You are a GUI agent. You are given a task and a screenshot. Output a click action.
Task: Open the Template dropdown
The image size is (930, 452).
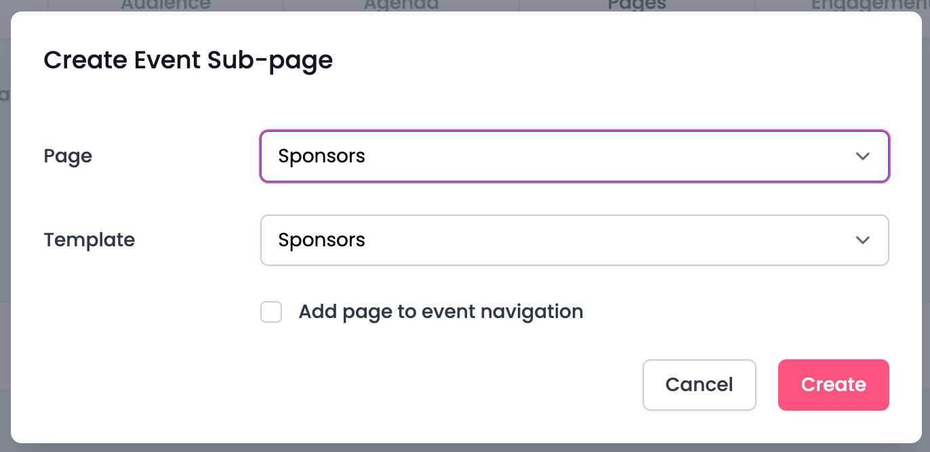[573, 240]
